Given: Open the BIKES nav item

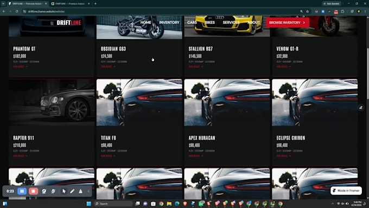Looking at the screenshot, I should [x=209, y=22].
